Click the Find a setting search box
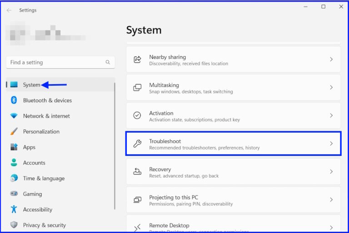 click(x=60, y=62)
